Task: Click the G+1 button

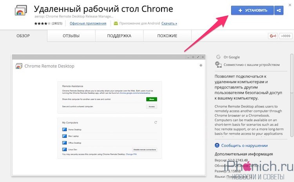Action: (x=273, y=36)
